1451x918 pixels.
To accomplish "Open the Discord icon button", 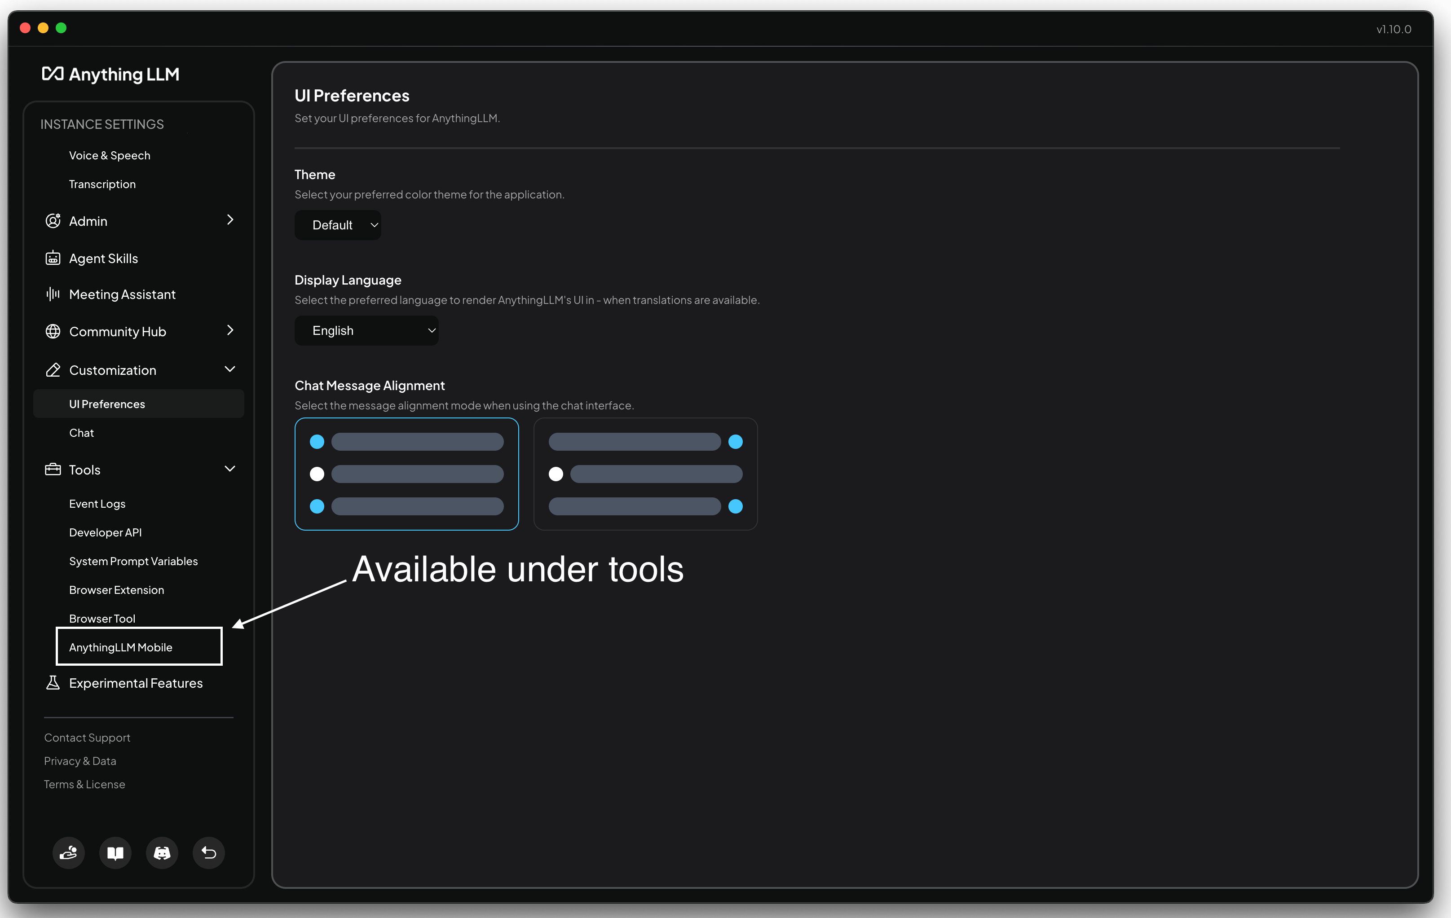I will 162,852.
